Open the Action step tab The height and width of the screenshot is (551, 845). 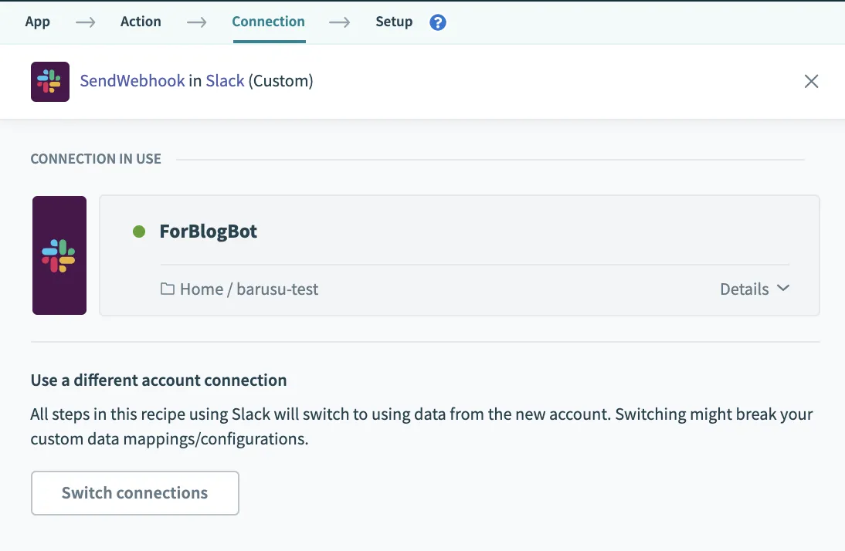(x=141, y=22)
